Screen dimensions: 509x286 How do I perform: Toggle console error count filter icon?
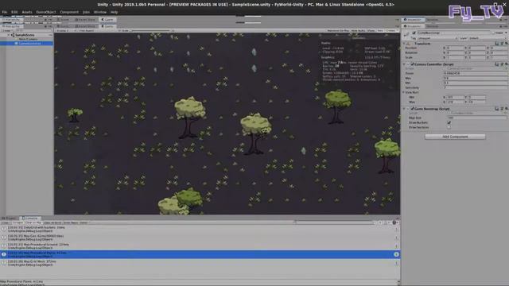(x=394, y=222)
